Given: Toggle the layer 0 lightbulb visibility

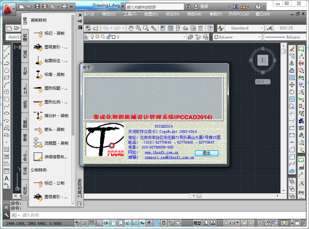Looking at the screenshot, I should (x=93, y=36).
